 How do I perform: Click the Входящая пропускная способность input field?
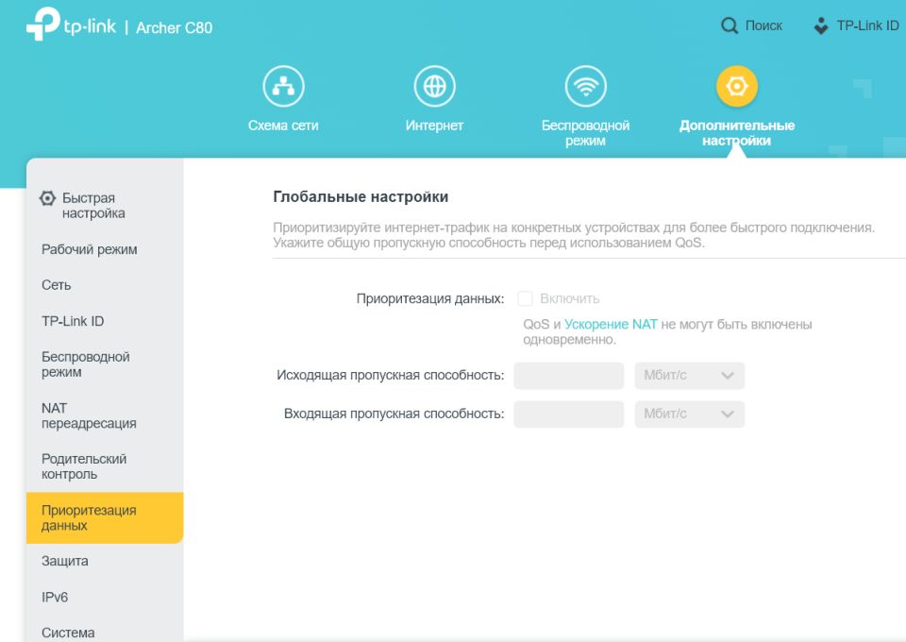coord(568,414)
